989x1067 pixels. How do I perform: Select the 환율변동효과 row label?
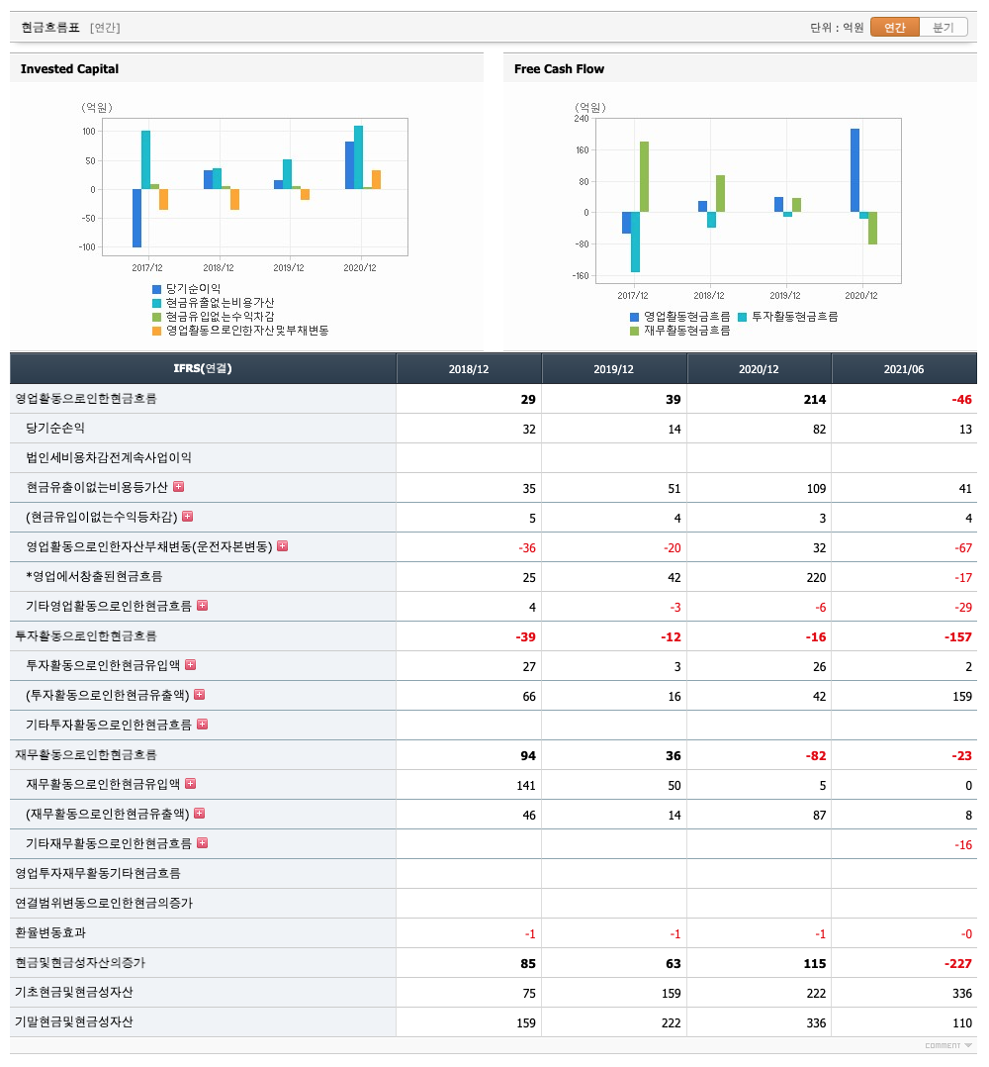(x=50, y=932)
